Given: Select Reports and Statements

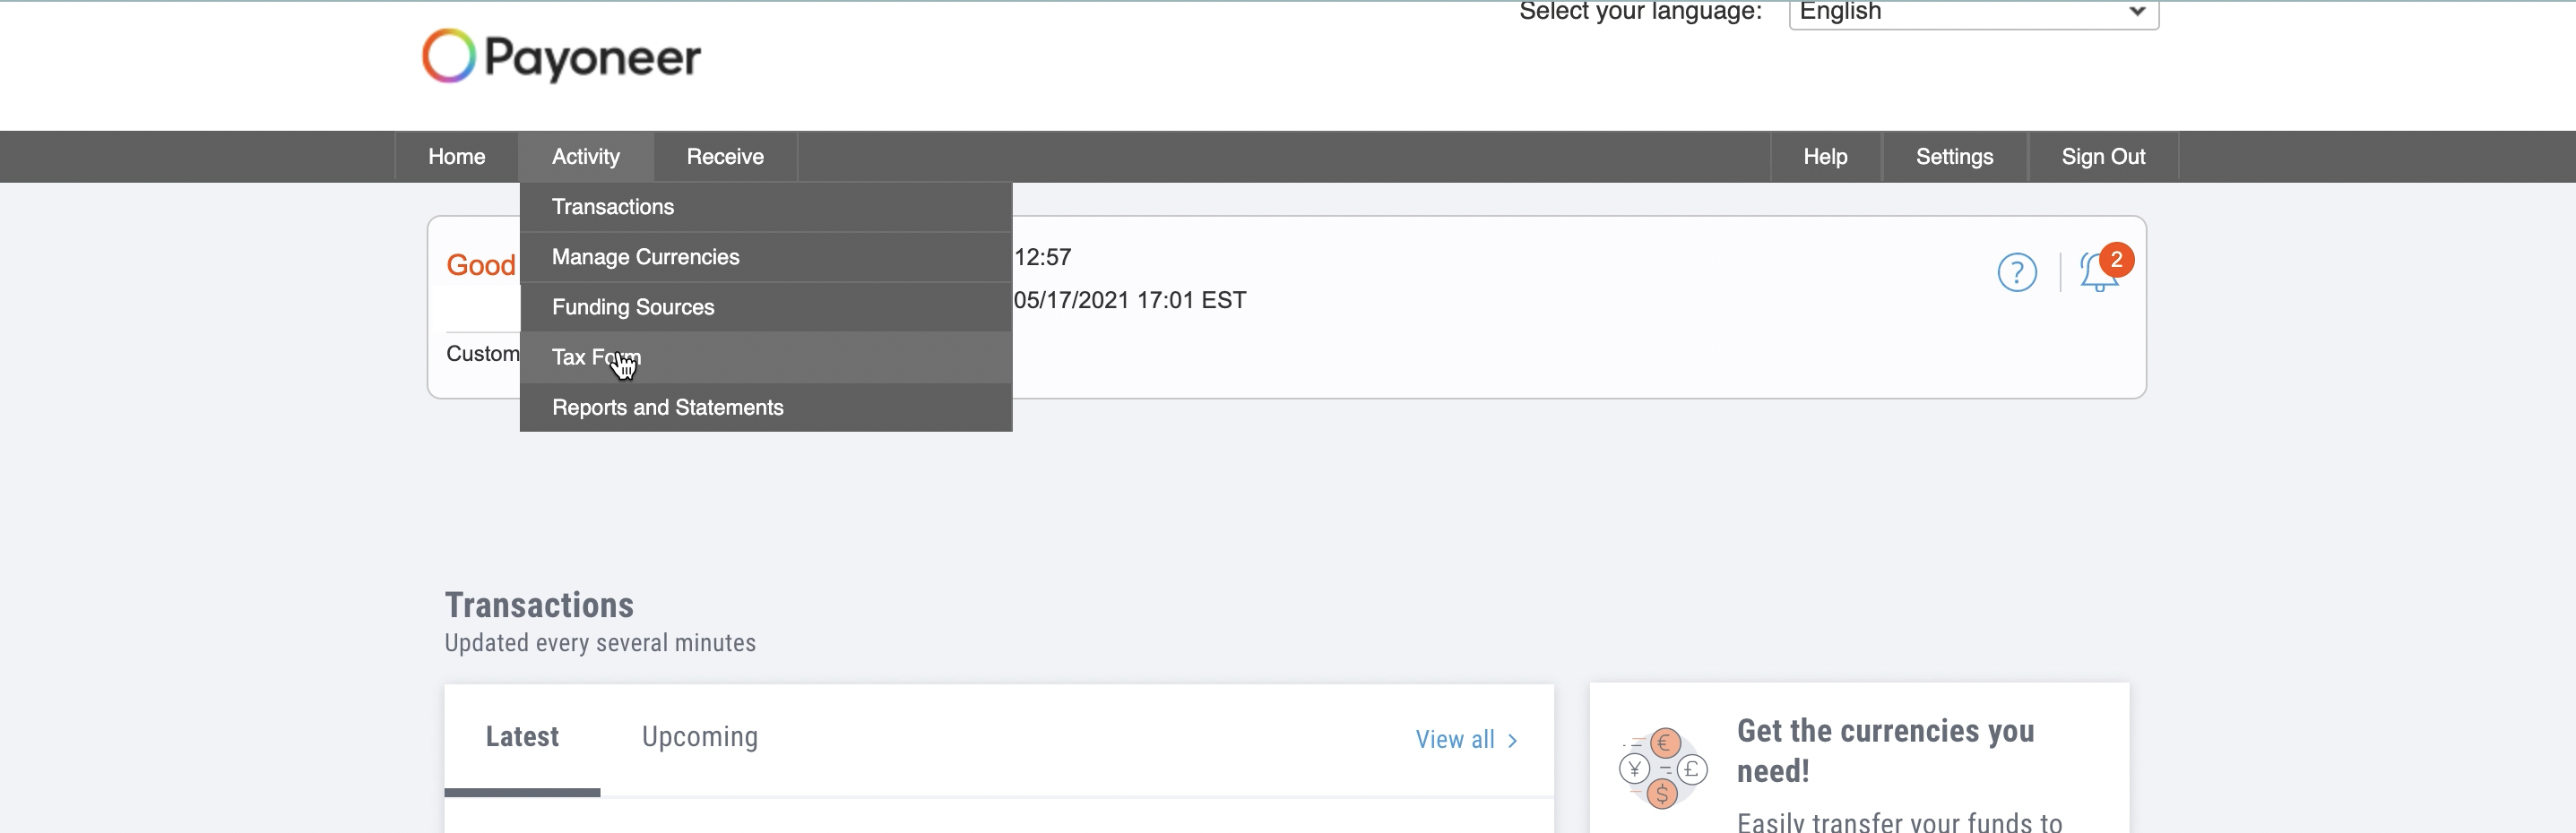Looking at the screenshot, I should pos(667,408).
